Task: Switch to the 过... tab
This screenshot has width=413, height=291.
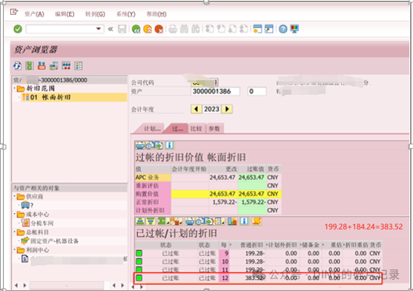Action: (177, 128)
